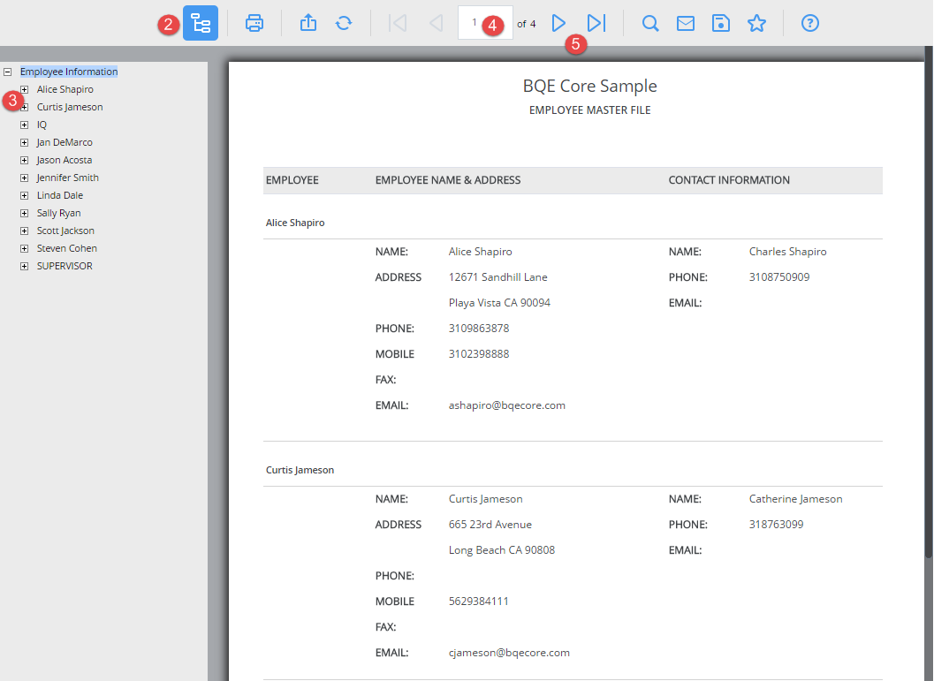Mark report as favorite with star

pyautogui.click(x=756, y=23)
